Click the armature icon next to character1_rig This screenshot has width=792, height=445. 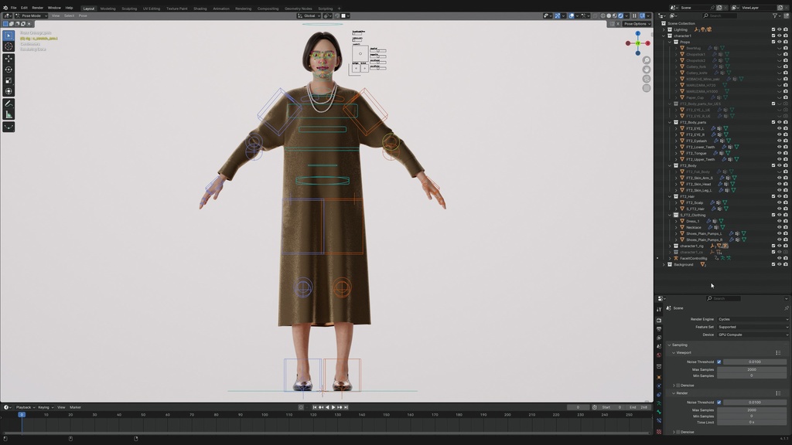(x=712, y=246)
